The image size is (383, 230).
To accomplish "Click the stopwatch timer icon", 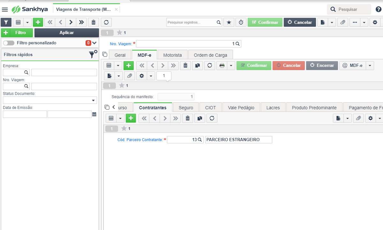I will 241,22.
